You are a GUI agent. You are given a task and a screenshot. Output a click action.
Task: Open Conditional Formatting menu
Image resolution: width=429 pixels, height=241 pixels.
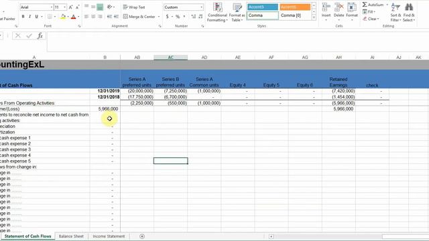click(x=217, y=12)
